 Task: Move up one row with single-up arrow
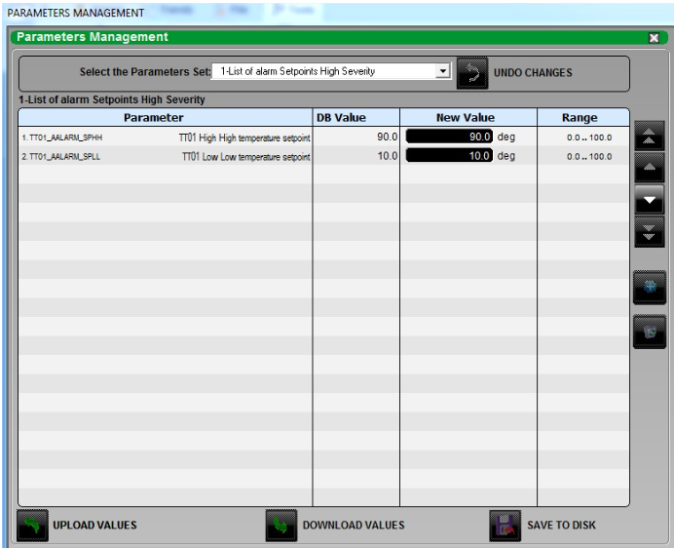coord(649,167)
